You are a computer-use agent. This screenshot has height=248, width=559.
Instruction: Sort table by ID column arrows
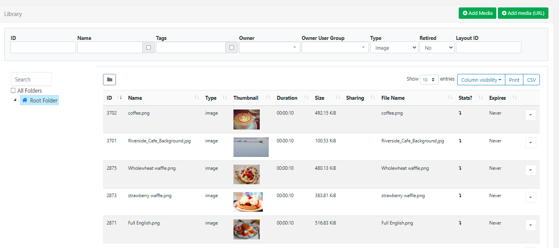click(120, 98)
